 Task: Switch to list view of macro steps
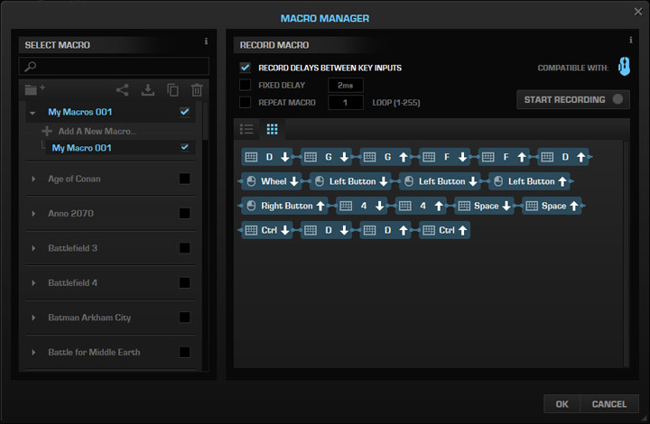[246, 129]
